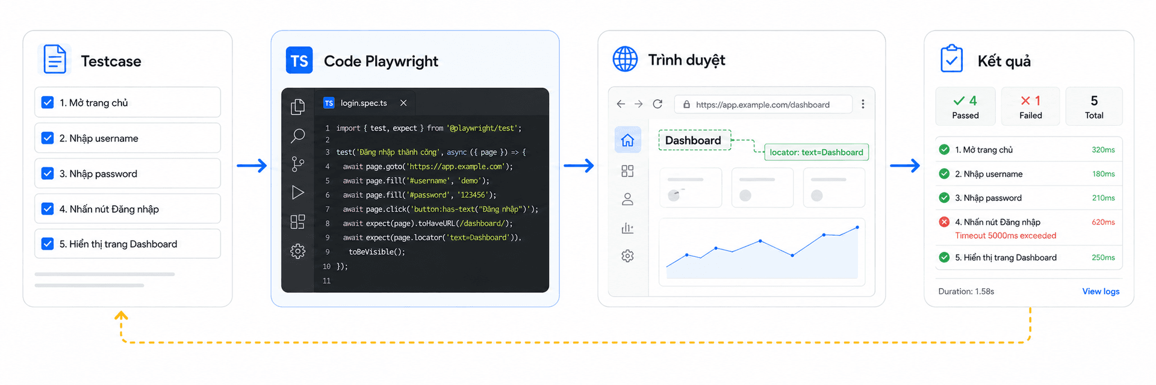
Task: Open the Extensions blocks icon in editor
Action: tap(297, 222)
